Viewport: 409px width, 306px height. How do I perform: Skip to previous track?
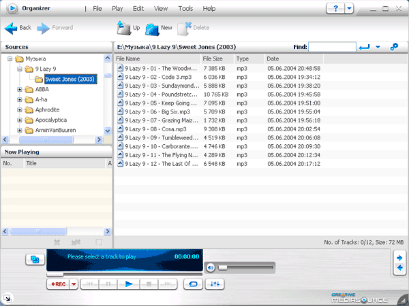pyautogui.click(x=90, y=284)
